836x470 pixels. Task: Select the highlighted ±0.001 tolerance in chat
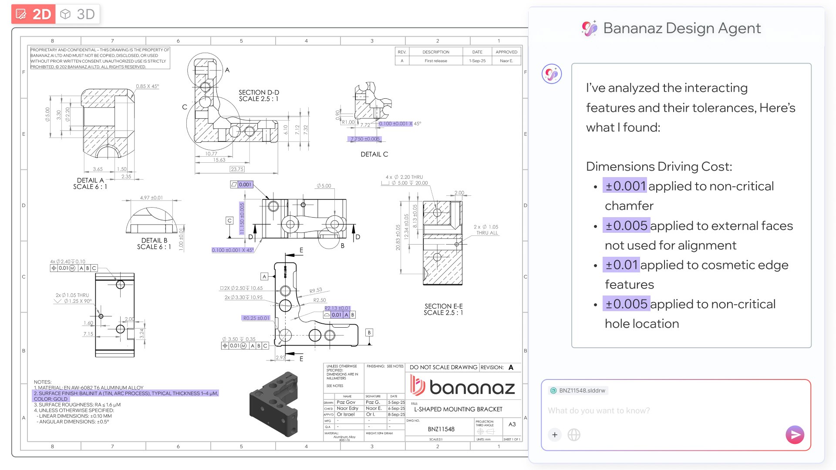tap(624, 186)
